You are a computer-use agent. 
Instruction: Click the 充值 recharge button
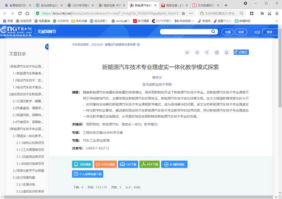[228, 32]
